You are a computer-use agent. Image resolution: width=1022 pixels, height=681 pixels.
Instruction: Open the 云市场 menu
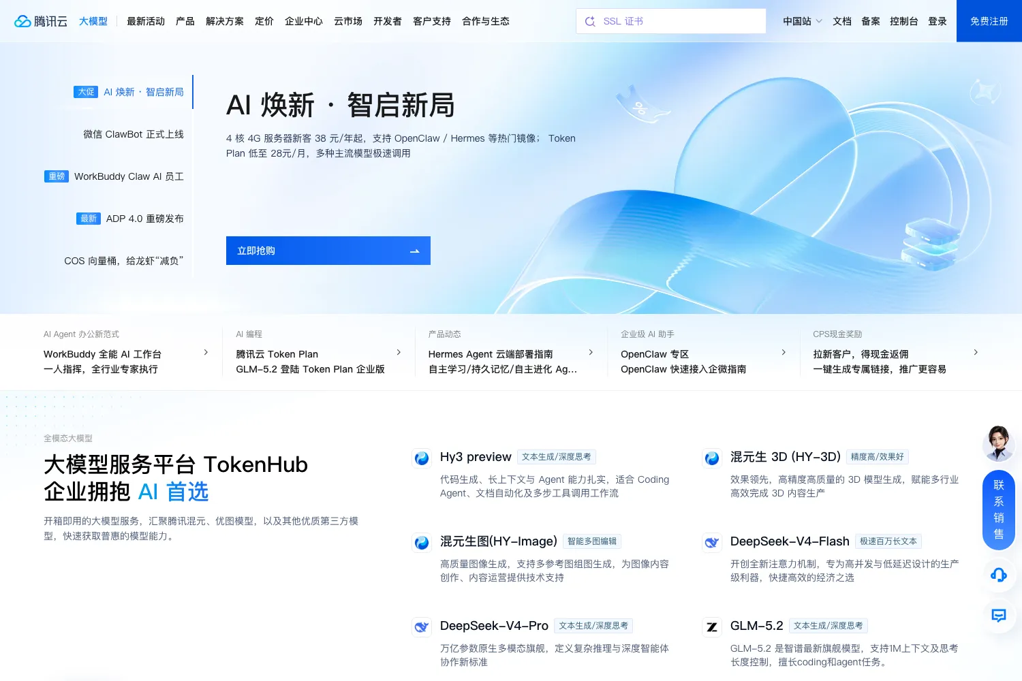pos(348,21)
